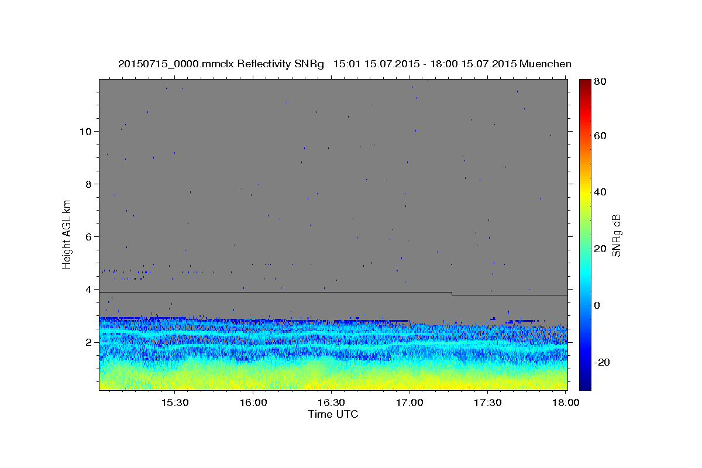
Task: Click the 17:00 time tick label
Action: (409, 403)
